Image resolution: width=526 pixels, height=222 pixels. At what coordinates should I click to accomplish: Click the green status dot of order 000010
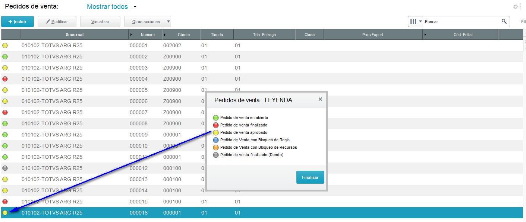(x=5, y=146)
